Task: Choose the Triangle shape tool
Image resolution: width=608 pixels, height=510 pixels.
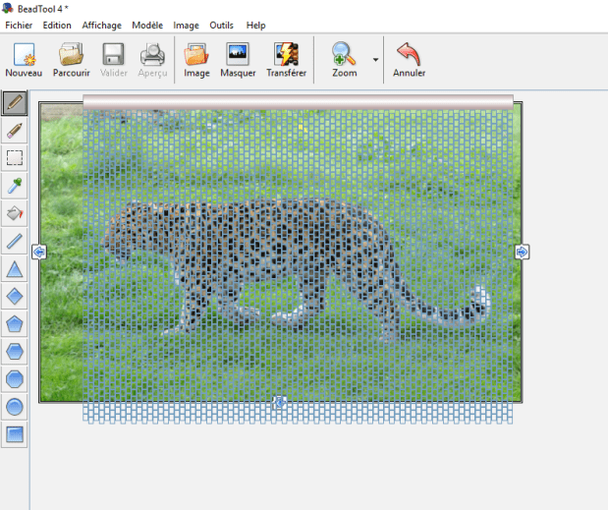Action: point(15,268)
